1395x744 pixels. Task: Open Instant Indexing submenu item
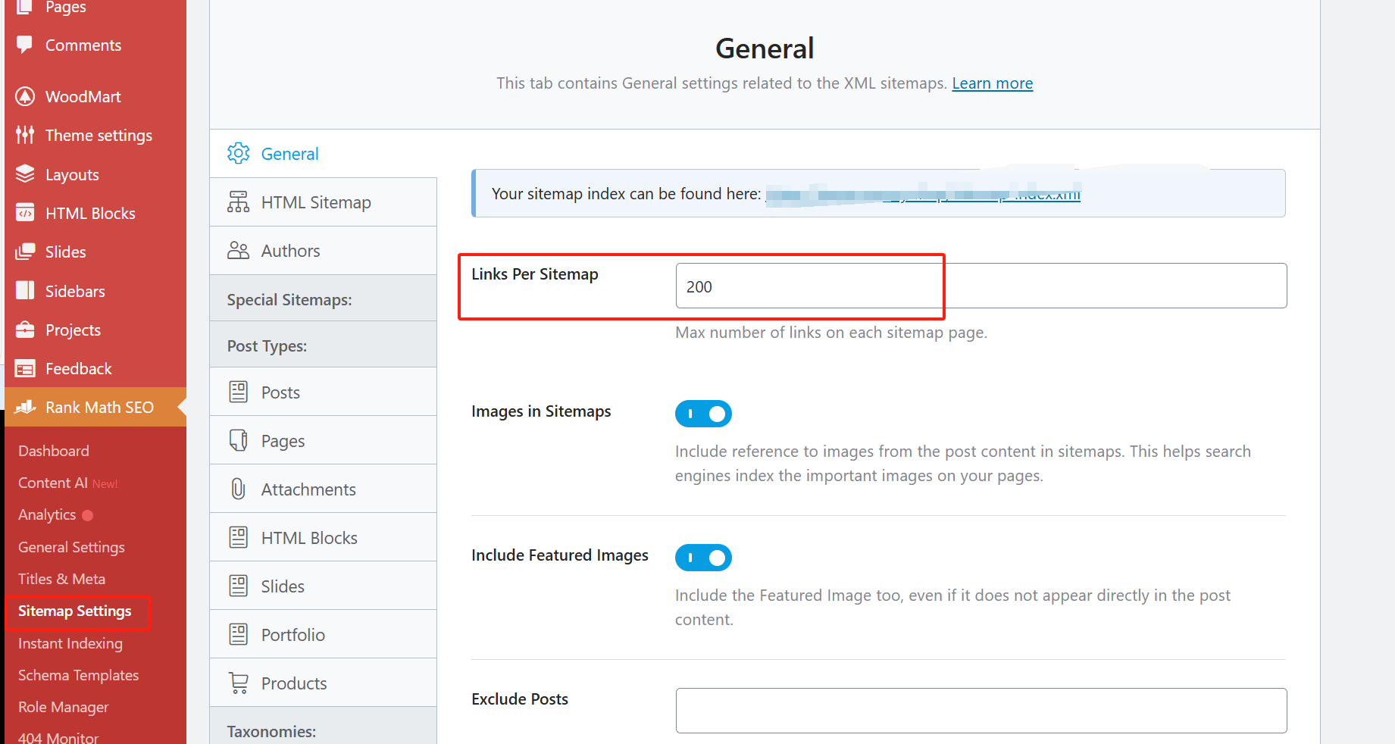[70, 643]
